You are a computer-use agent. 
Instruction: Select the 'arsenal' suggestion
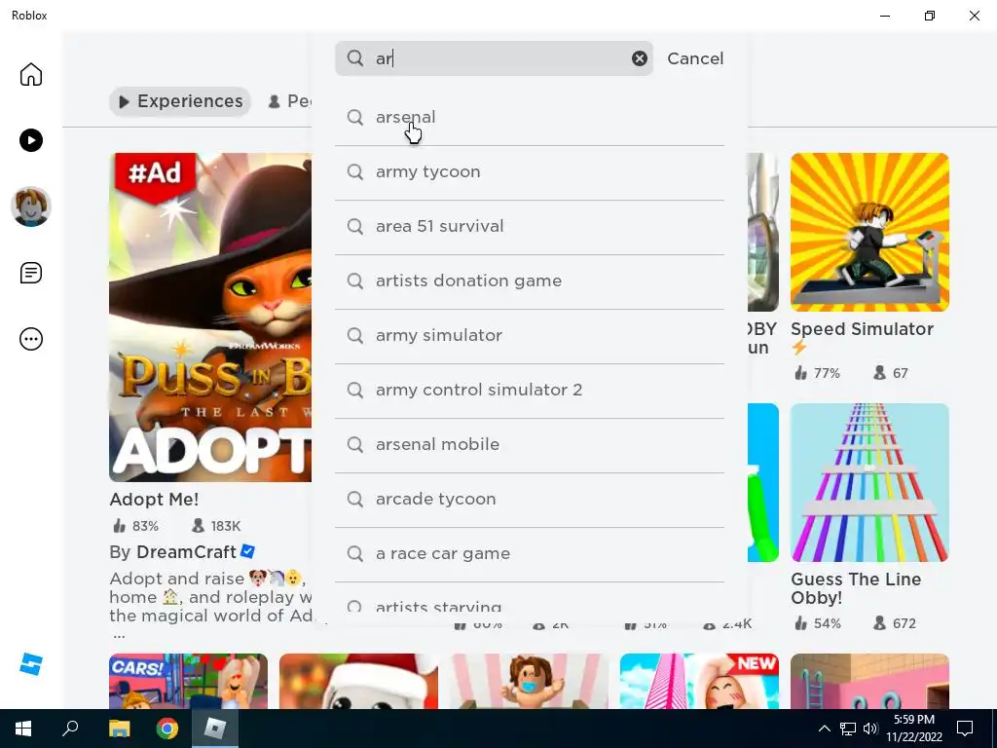tap(529, 118)
